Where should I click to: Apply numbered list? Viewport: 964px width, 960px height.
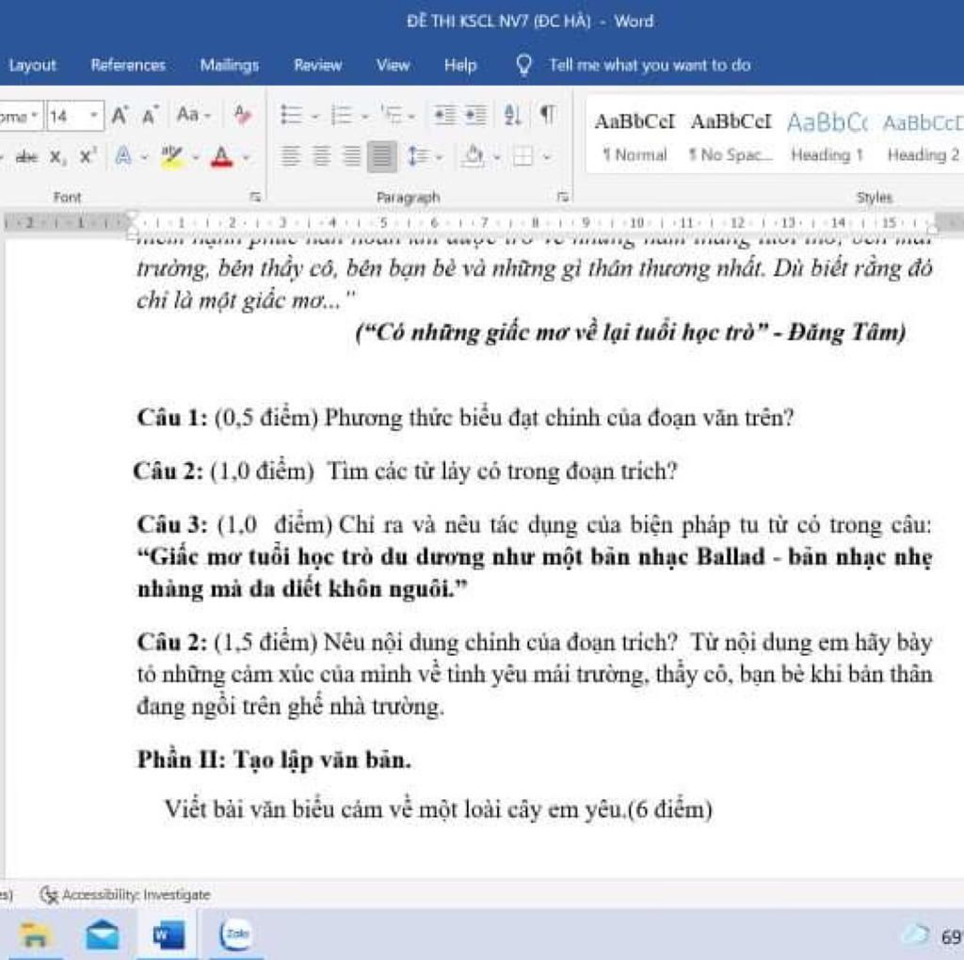(x=343, y=115)
